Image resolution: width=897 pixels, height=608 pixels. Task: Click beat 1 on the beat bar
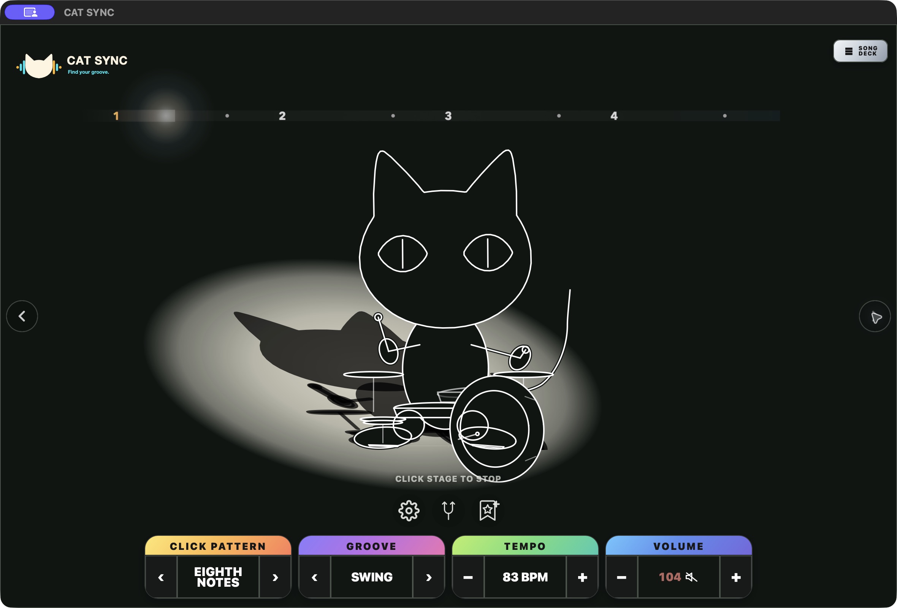tap(116, 116)
